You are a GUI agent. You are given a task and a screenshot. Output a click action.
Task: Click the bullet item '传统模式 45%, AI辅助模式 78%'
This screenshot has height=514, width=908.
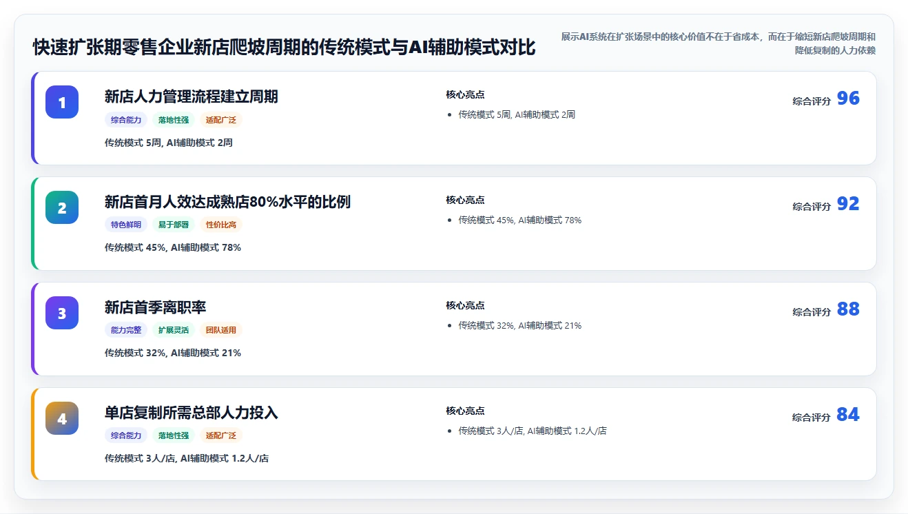click(520, 220)
